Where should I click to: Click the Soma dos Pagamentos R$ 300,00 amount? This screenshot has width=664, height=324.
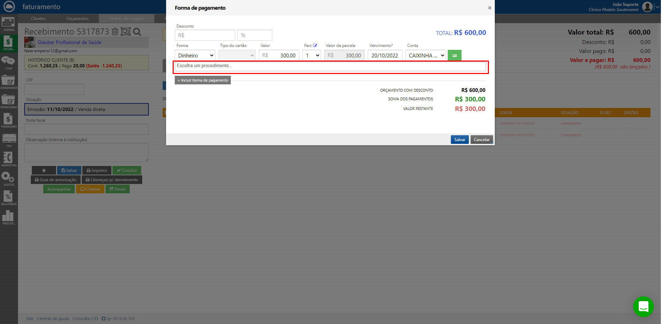[470, 99]
